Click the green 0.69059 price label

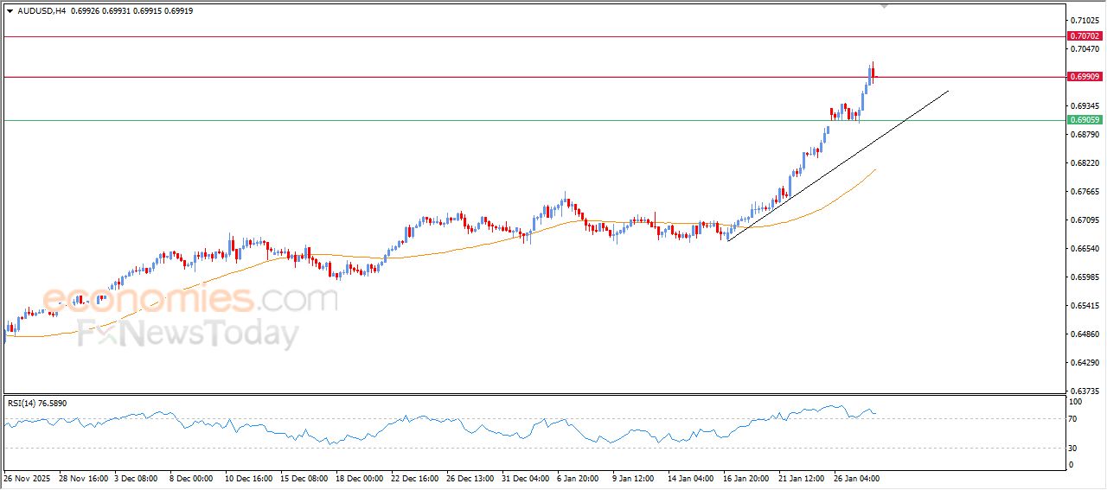[x=1085, y=120]
